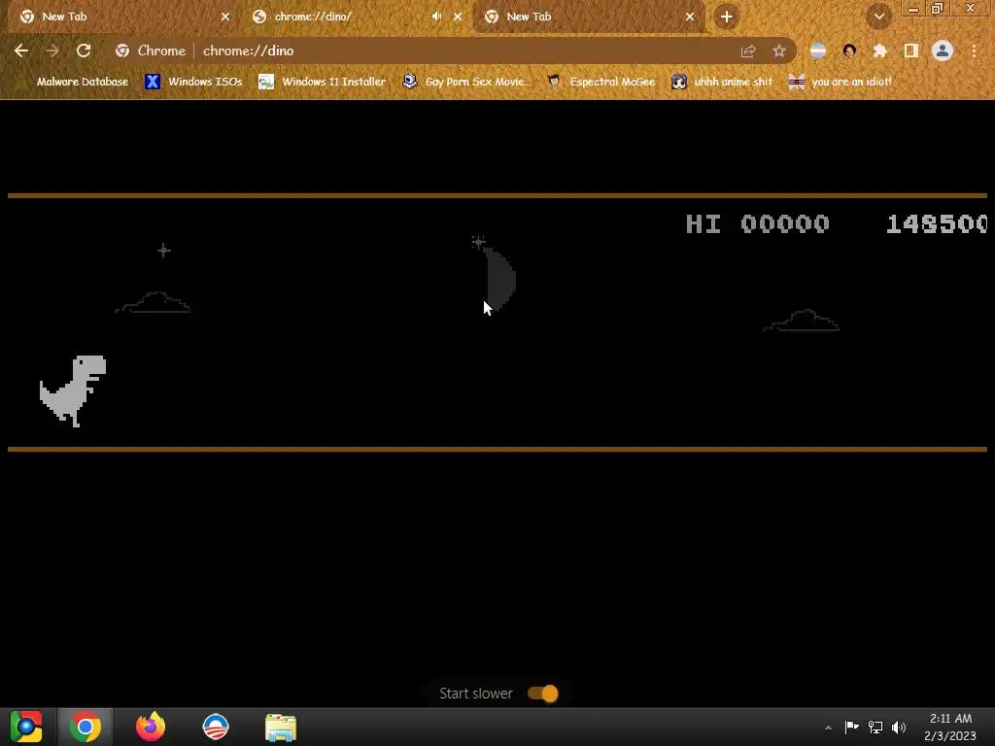This screenshot has width=995, height=746.
Task: Switch to the third New Tab tab
Action: coord(589,17)
